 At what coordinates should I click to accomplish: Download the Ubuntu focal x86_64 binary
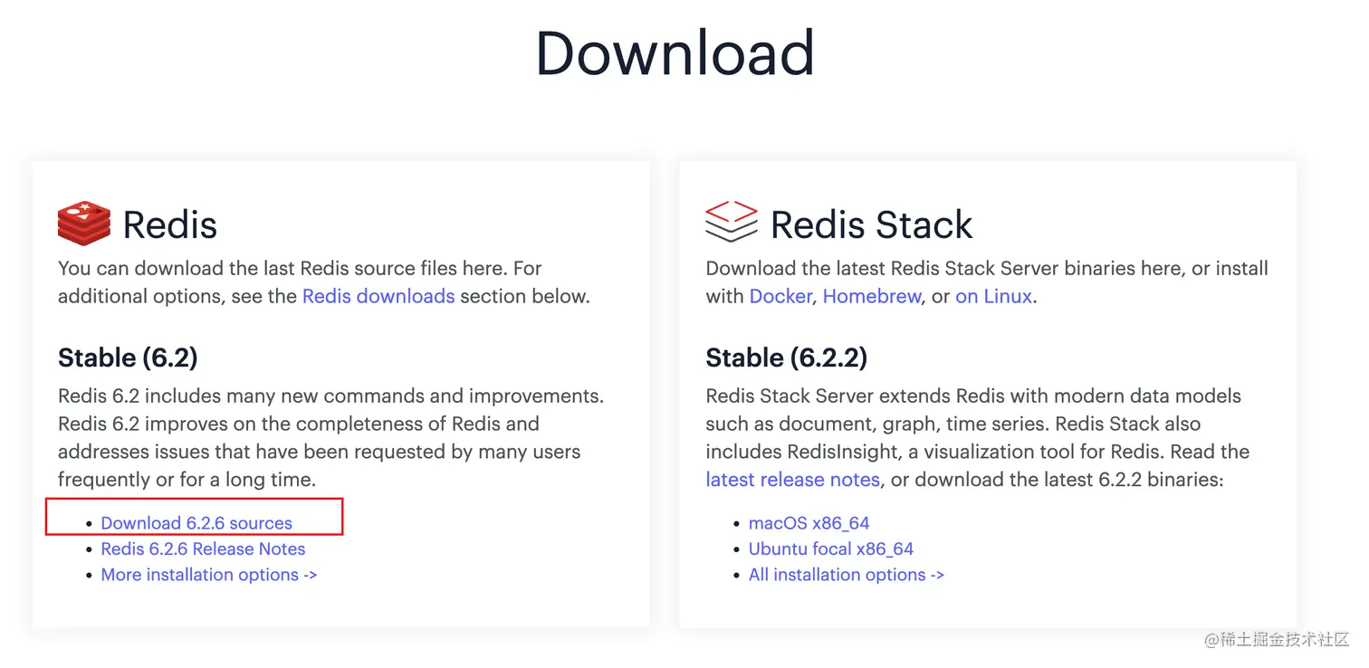tap(830, 549)
